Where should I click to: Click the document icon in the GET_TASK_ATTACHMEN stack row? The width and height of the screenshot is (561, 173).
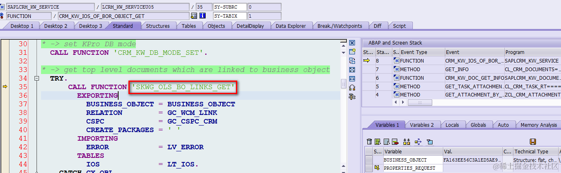point(396,87)
